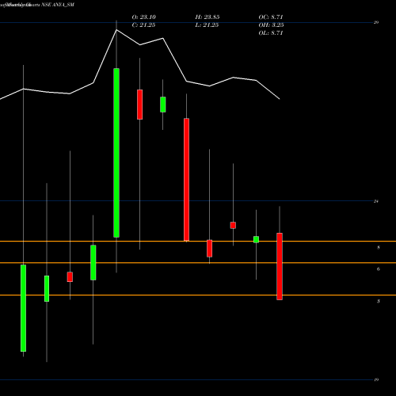
Task: Click the level label 5 beside orange line
Action: 379,301
